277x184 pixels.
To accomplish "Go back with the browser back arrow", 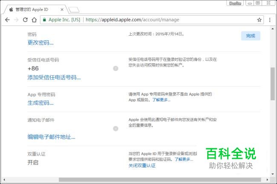I will click(7, 20).
